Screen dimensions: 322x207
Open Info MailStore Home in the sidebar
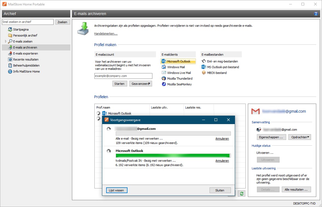[27, 71]
